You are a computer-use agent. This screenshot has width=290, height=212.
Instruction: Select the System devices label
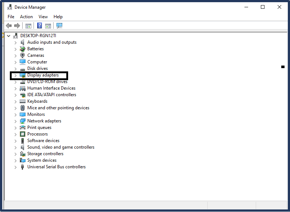click(42, 160)
